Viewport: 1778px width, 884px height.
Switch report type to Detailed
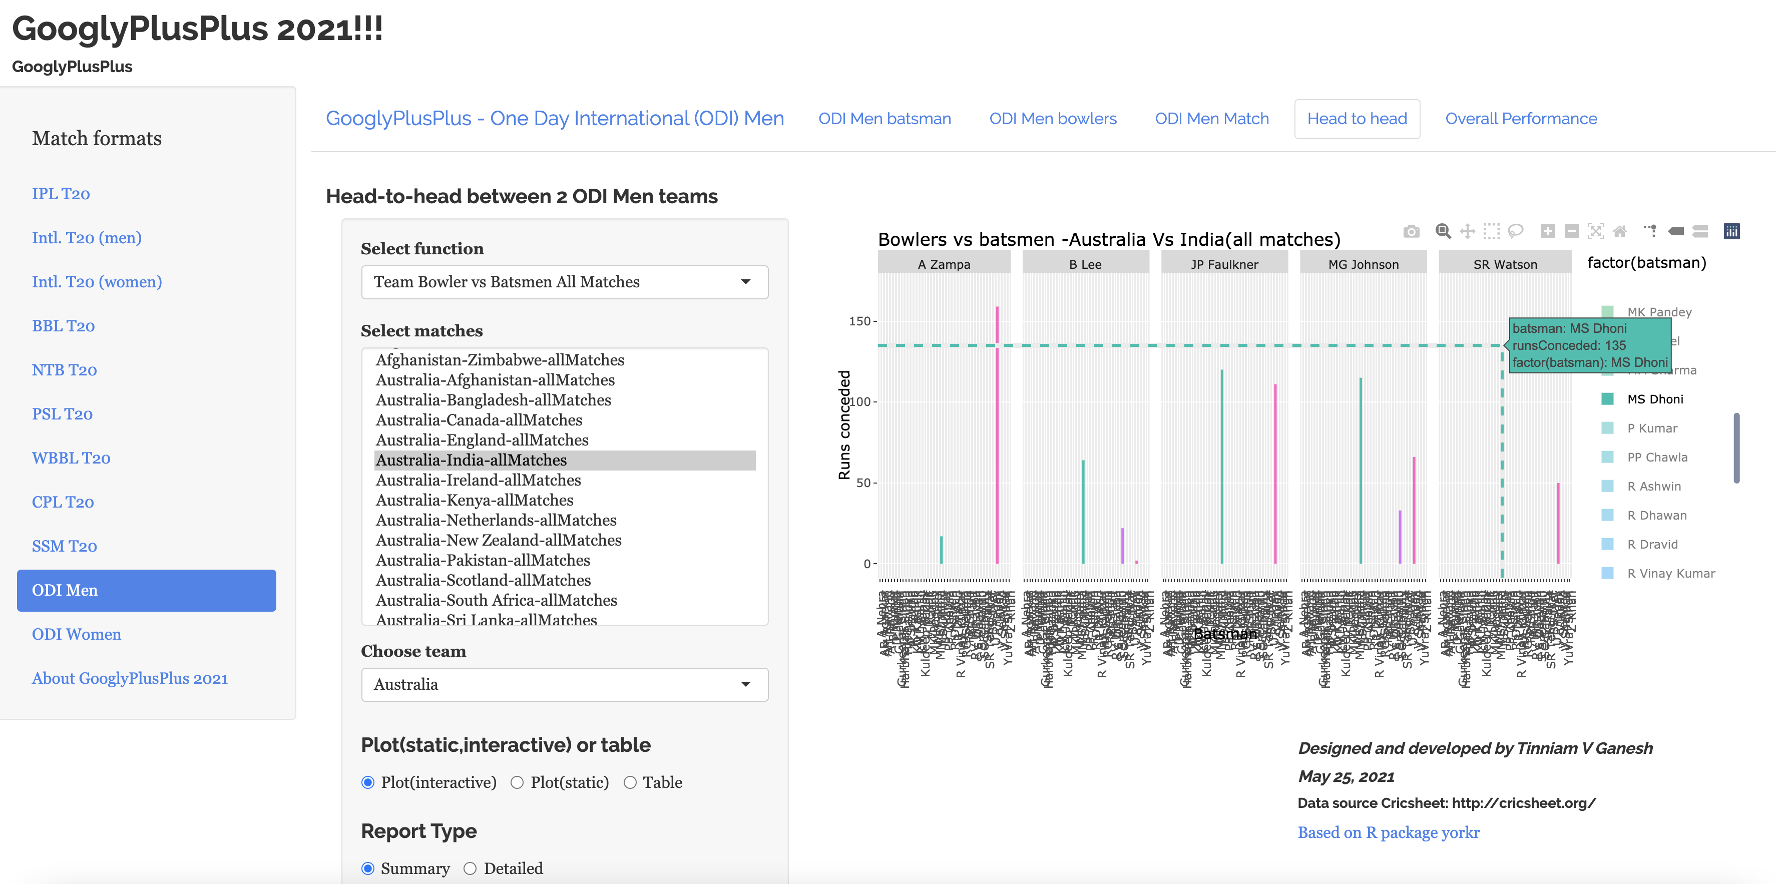pyautogui.click(x=470, y=869)
